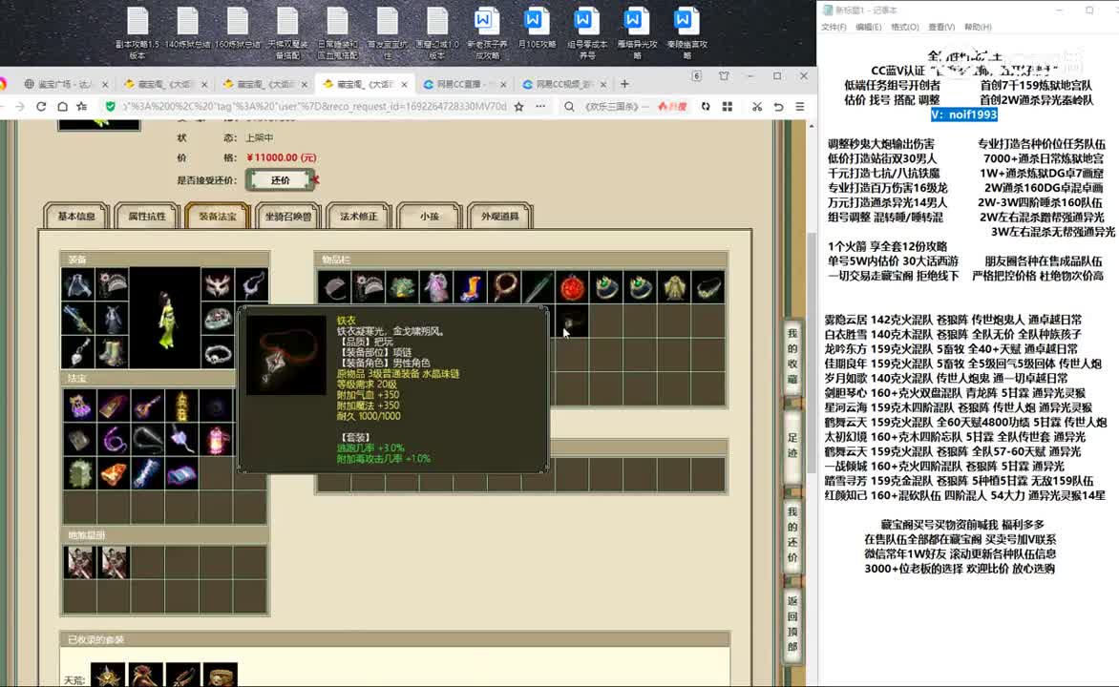Click the bead necklace item in inventory
The image size is (1119, 687).
pos(504,287)
